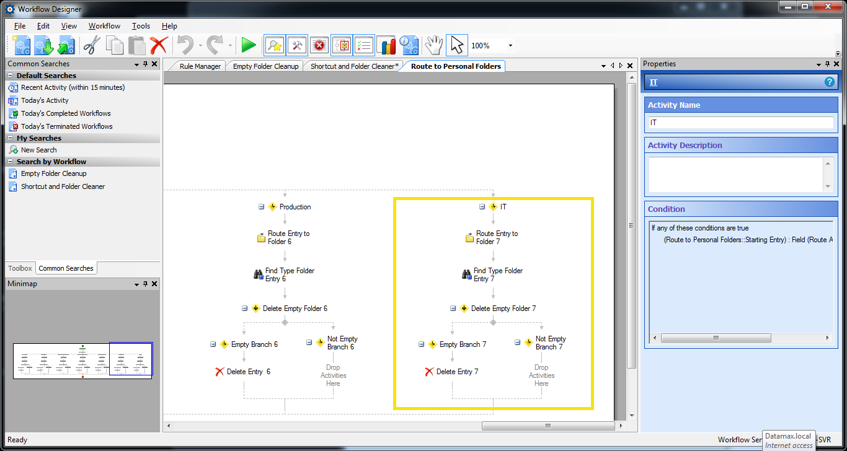Select the arrow Pointer tool
The height and width of the screenshot is (451, 847).
tap(456, 45)
